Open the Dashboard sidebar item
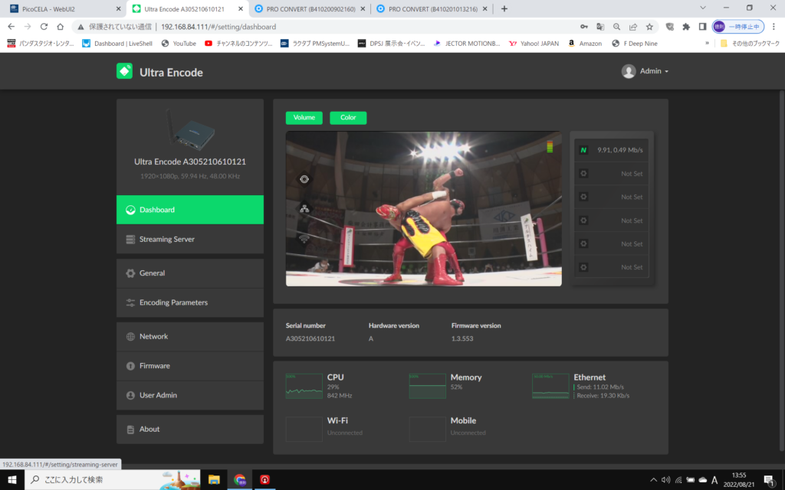Viewport: 785px width, 490px height. (x=190, y=210)
